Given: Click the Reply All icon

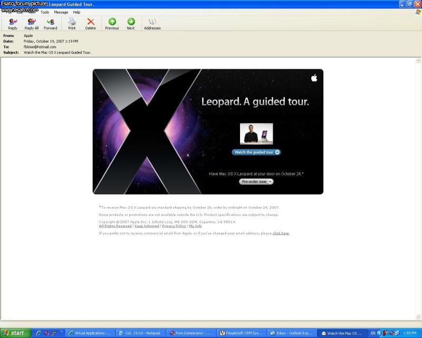Looking at the screenshot, I should [x=32, y=24].
